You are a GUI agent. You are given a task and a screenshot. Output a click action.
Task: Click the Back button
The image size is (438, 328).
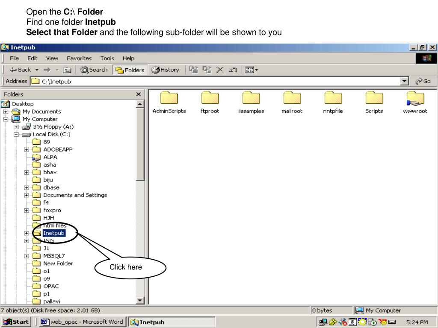click(20, 70)
